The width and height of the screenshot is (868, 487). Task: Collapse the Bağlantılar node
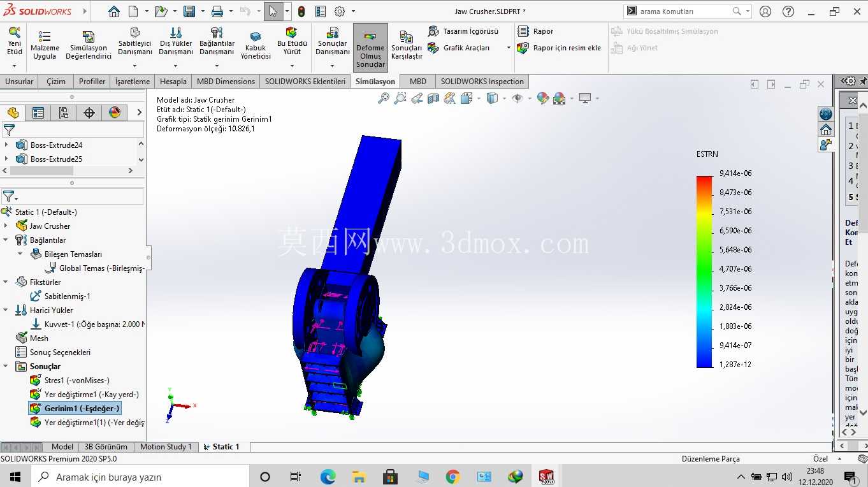click(6, 240)
